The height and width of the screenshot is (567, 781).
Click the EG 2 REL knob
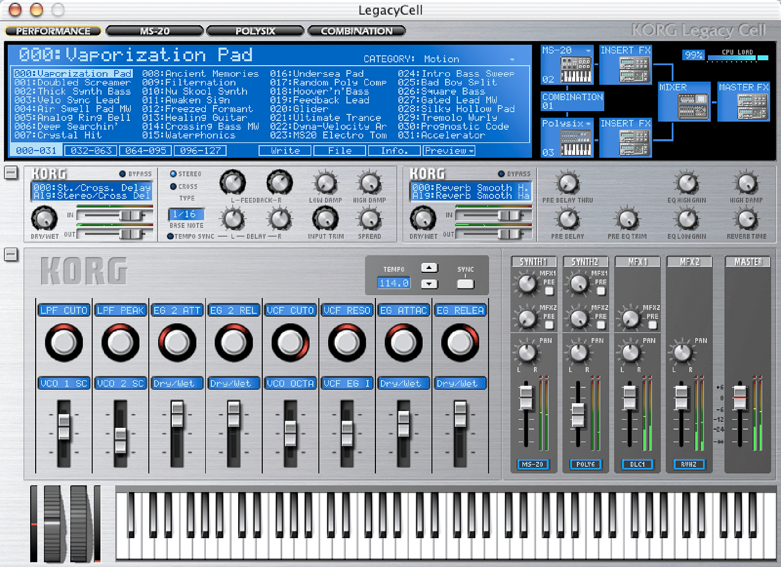[234, 343]
